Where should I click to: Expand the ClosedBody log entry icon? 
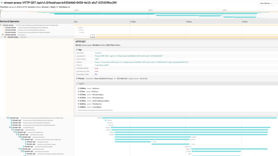click(78, 107)
